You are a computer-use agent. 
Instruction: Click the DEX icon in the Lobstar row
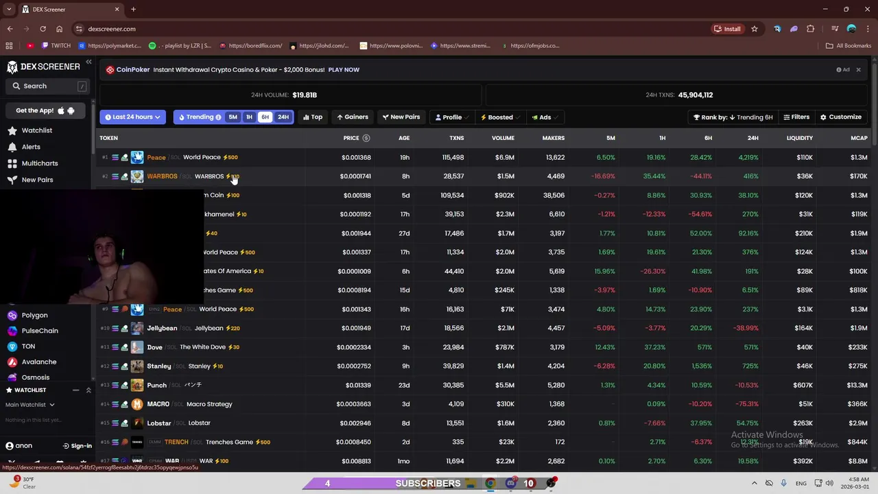tap(124, 423)
